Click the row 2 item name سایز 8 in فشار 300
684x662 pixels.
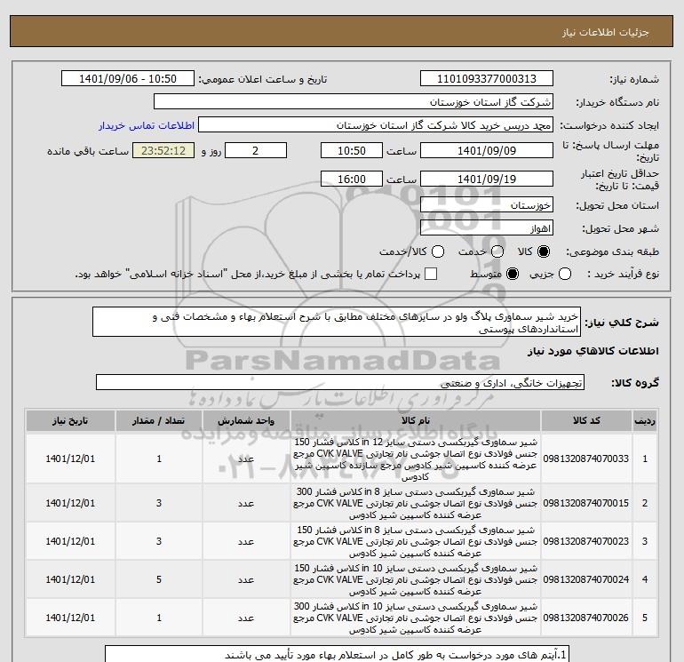point(416,503)
